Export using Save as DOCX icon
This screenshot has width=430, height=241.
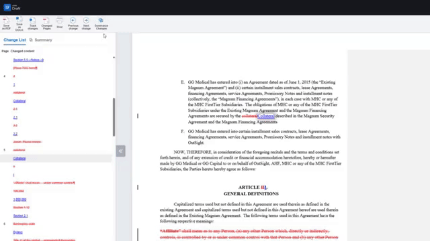click(x=19, y=23)
